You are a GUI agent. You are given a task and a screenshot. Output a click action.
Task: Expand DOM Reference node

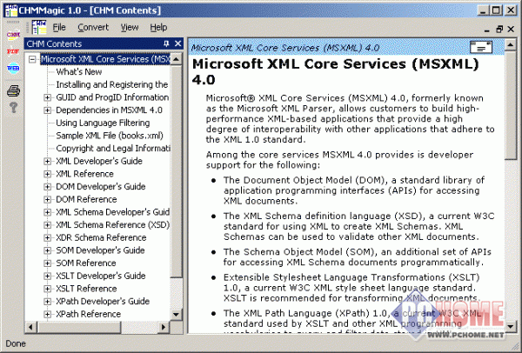(47, 200)
